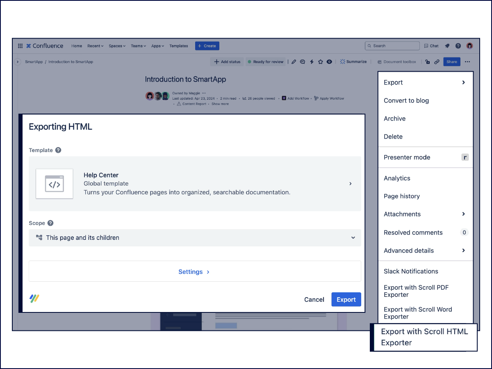Open the Scope dropdown
The height and width of the screenshot is (369, 492).
[x=195, y=238]
